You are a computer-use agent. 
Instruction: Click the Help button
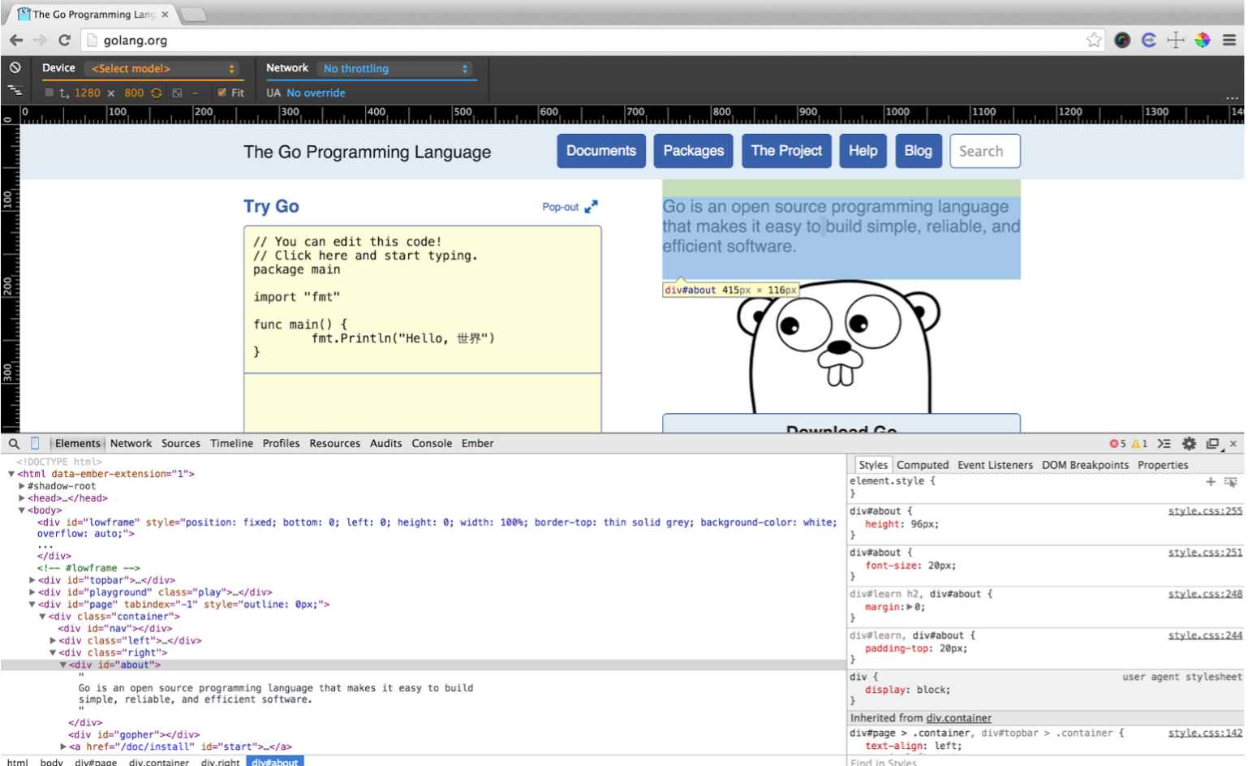(863, 151)
